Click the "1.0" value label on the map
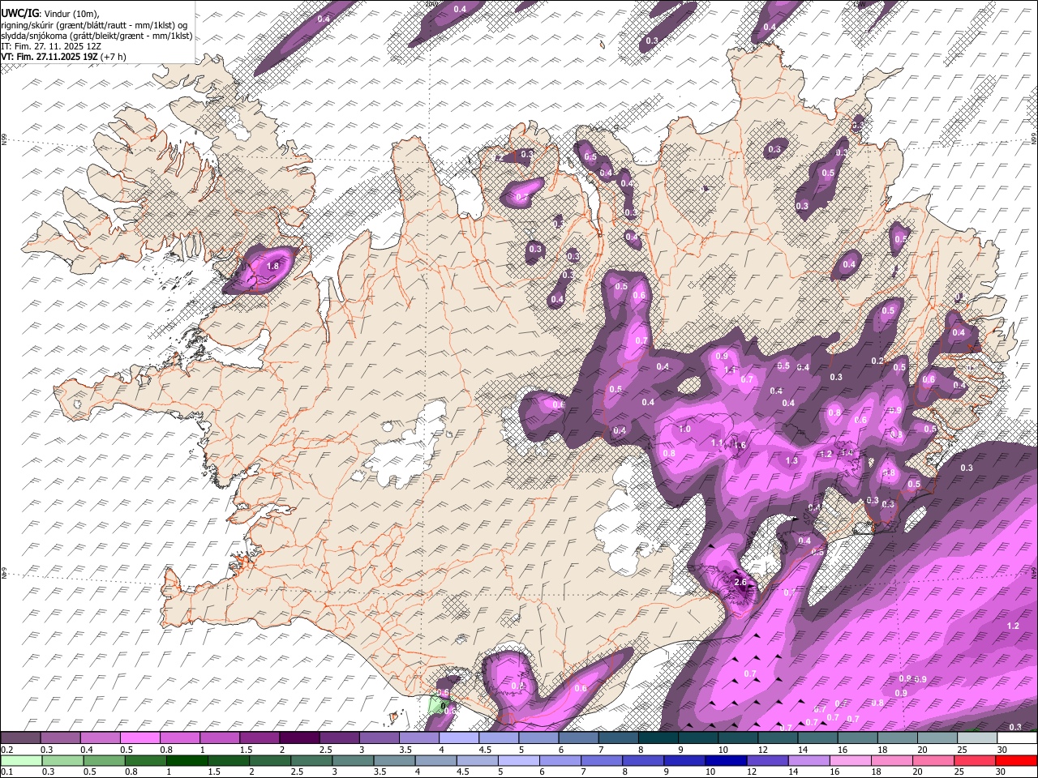This screenshot has width=1038, height=778. [684, 430]
